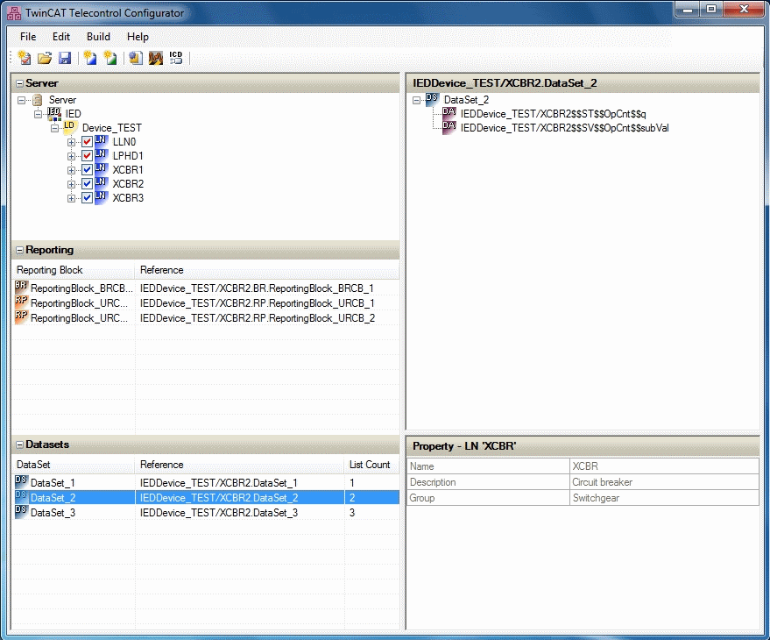
Task: Uncheck the XCBR1 checkbox
Action: (88, 170)
